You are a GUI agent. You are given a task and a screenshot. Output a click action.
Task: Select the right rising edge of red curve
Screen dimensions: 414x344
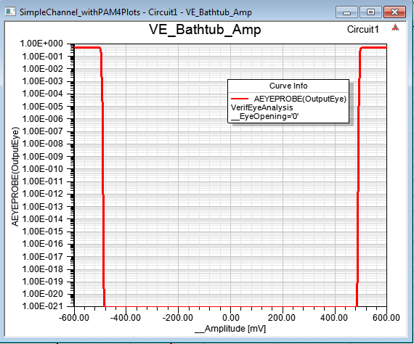358,177
